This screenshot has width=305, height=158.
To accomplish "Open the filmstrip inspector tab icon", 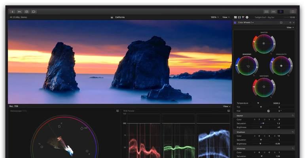I will [x=239, y=17].
